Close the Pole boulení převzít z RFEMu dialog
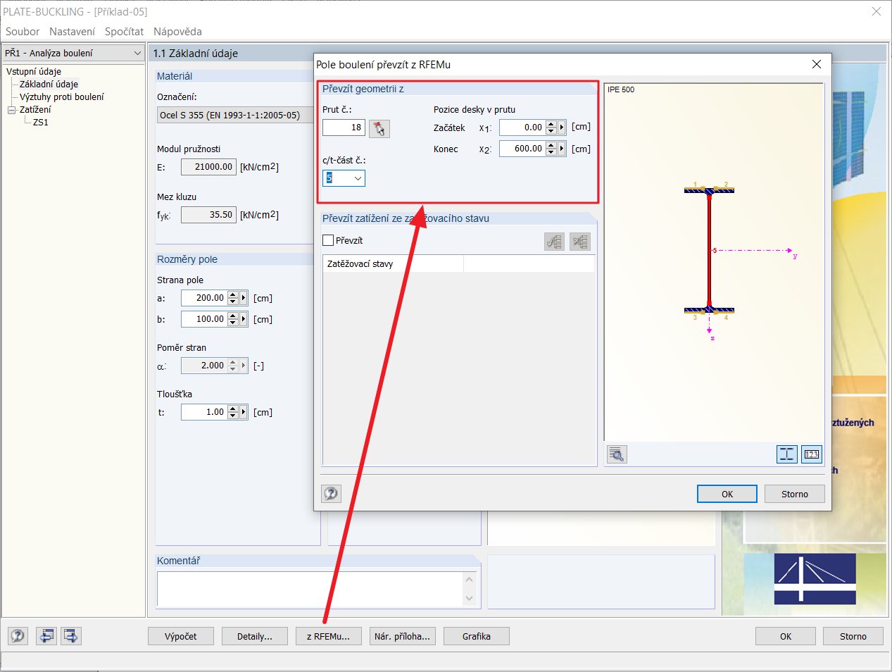This screenshot has height=672, width=892. (817, 64)
